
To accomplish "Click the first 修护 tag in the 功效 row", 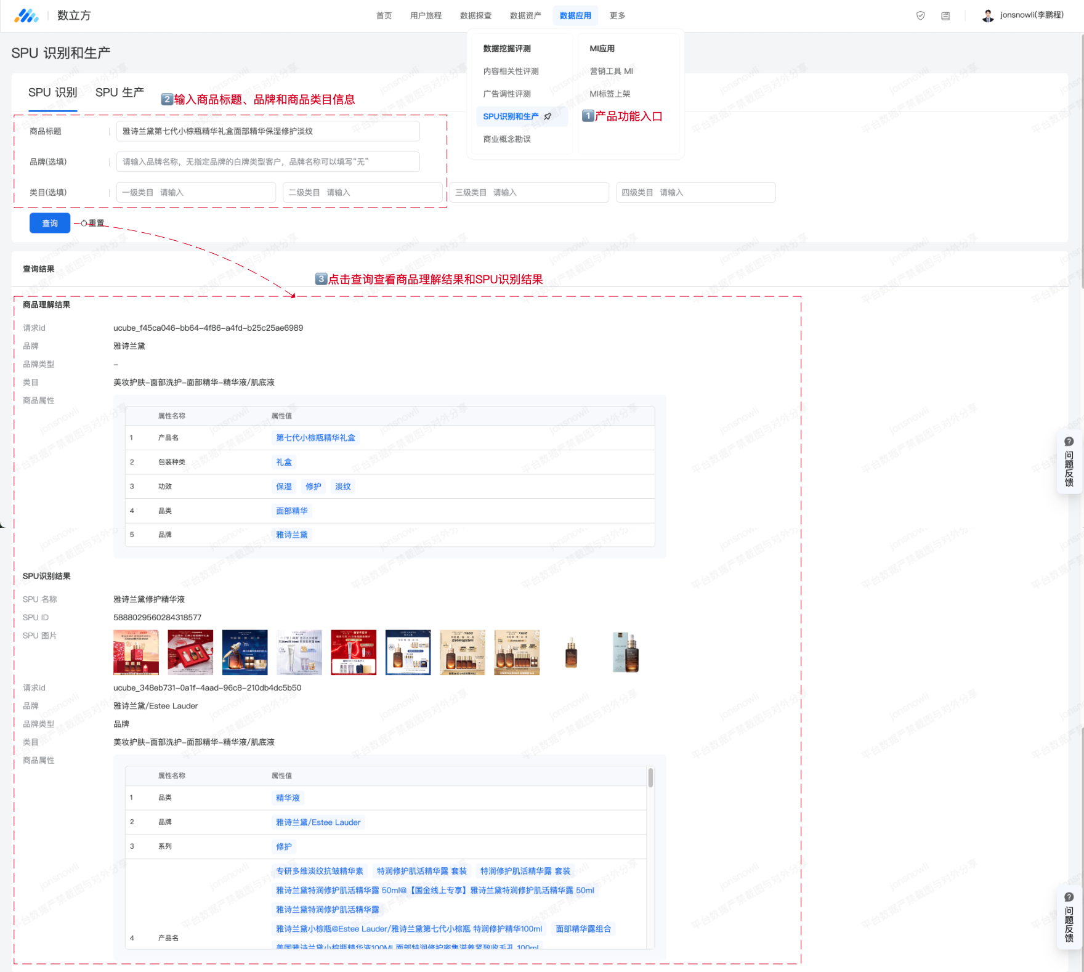I will [313, 487].
